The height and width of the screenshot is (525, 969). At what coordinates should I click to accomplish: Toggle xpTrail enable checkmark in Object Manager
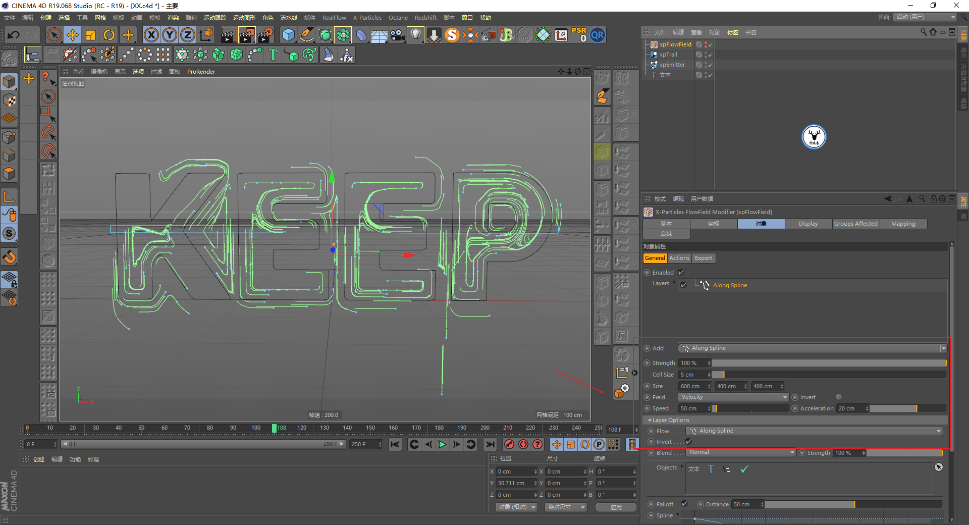click(x=710, y=55)
